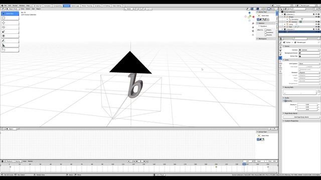Open the Edit menu
The height and width of the screenshot is (180, 321).
pyautogui.click(x=10, y=5)
